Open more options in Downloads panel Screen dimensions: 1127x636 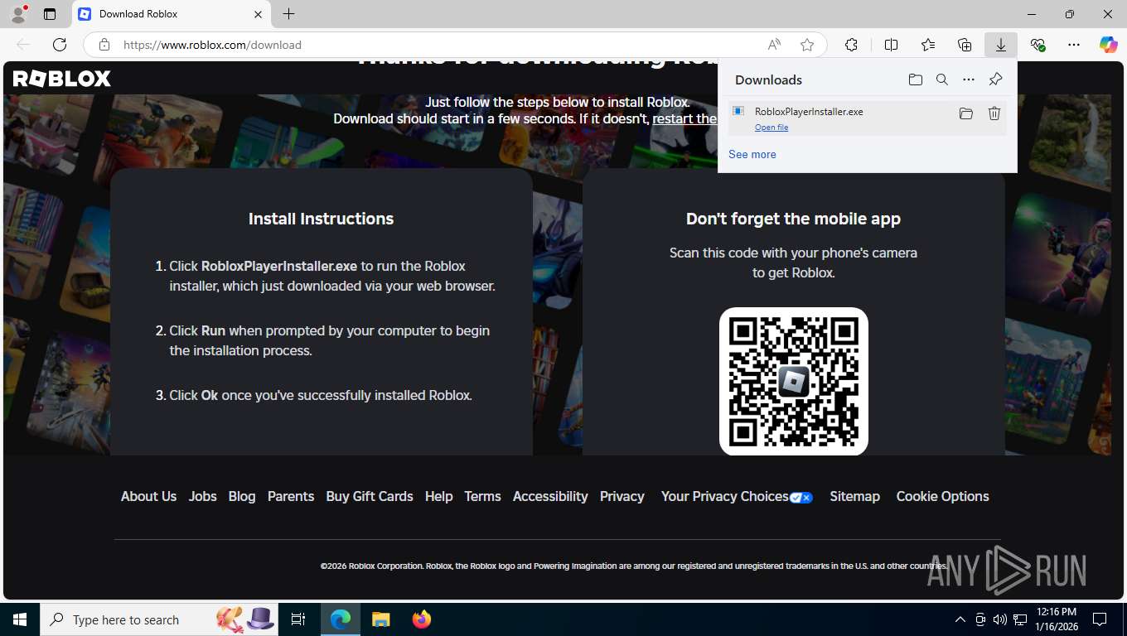coord(969,79)
